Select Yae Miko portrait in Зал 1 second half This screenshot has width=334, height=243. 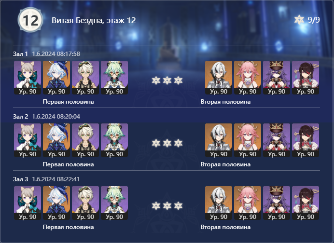(x=248, y=78)
